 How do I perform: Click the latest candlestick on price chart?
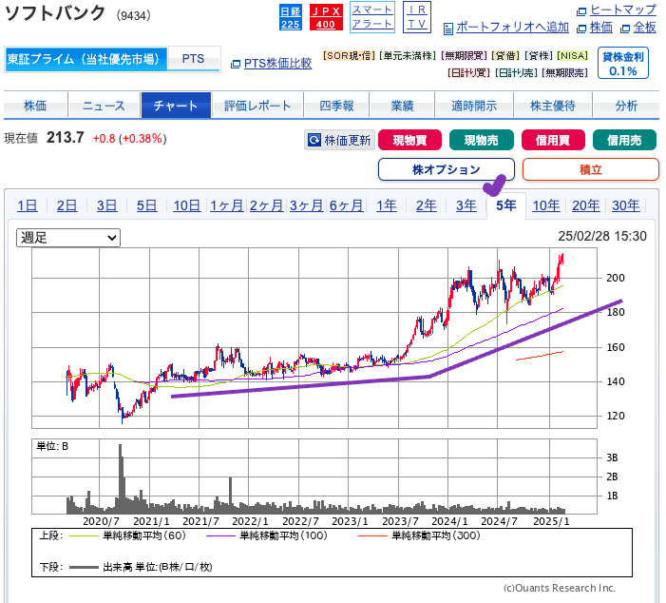[561, 259]
